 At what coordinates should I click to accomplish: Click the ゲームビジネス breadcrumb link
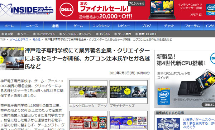(x=19, y=40)
